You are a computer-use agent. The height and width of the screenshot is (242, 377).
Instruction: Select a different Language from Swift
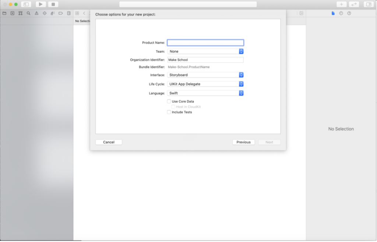click(x=241, y=93)
